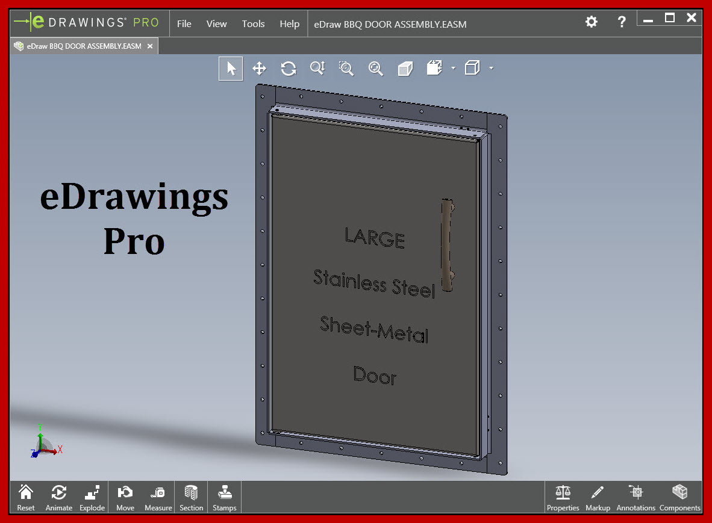Maximize the eDrawings window
This screenshot has height=523, width=712.
(x=669, y=18)
